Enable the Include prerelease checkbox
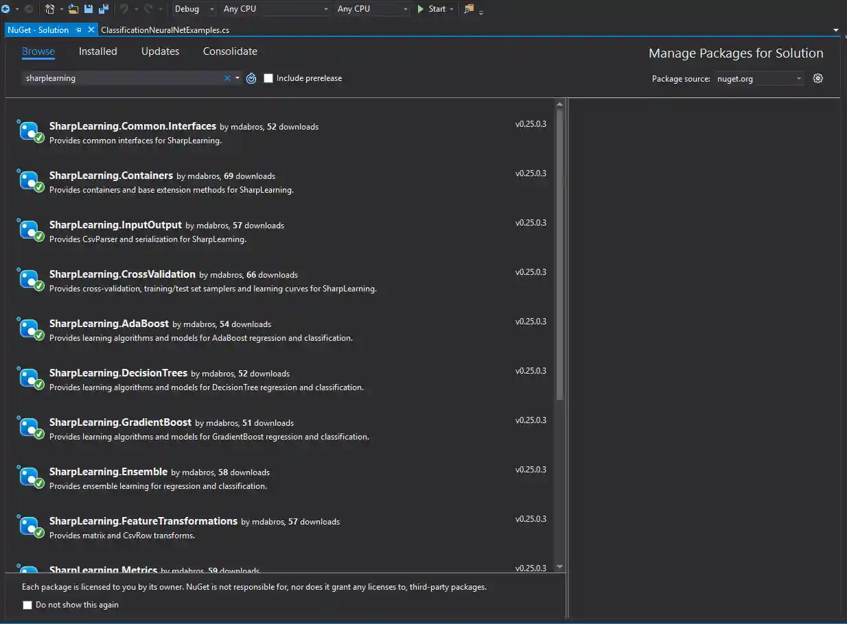 (x=268, y=78)
